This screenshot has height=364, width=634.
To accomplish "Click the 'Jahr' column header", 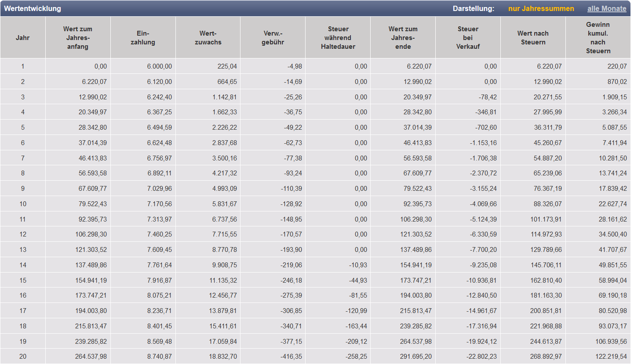I will coord(23,38).
